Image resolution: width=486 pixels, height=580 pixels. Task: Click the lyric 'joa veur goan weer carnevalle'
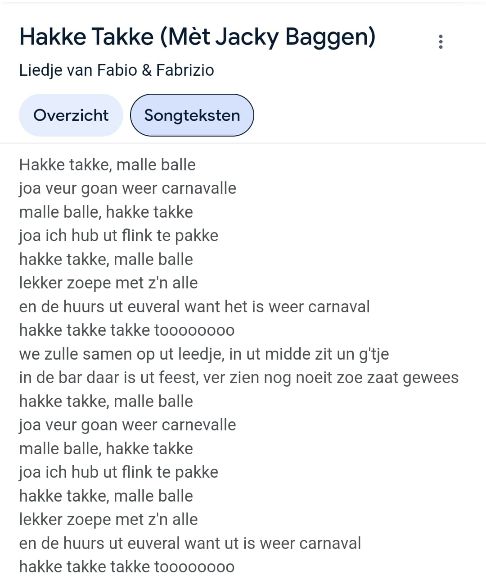tap(127, 425)
